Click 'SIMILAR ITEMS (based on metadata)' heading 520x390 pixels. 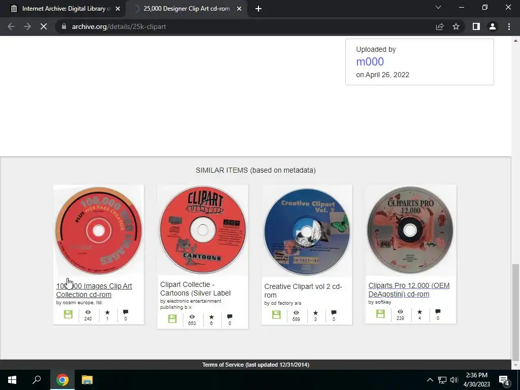coord(256,171)
